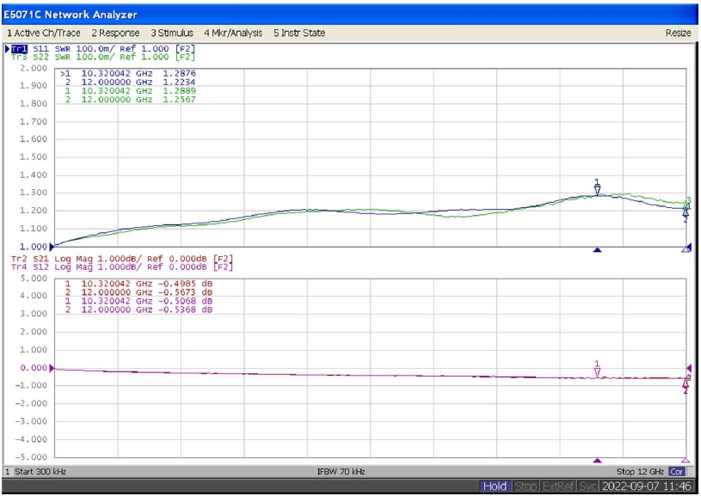The width and height of the screenshot is (701, 496).
Task: Click the hollow marker triangle at the SWR chart's right end
Action: 686,249
